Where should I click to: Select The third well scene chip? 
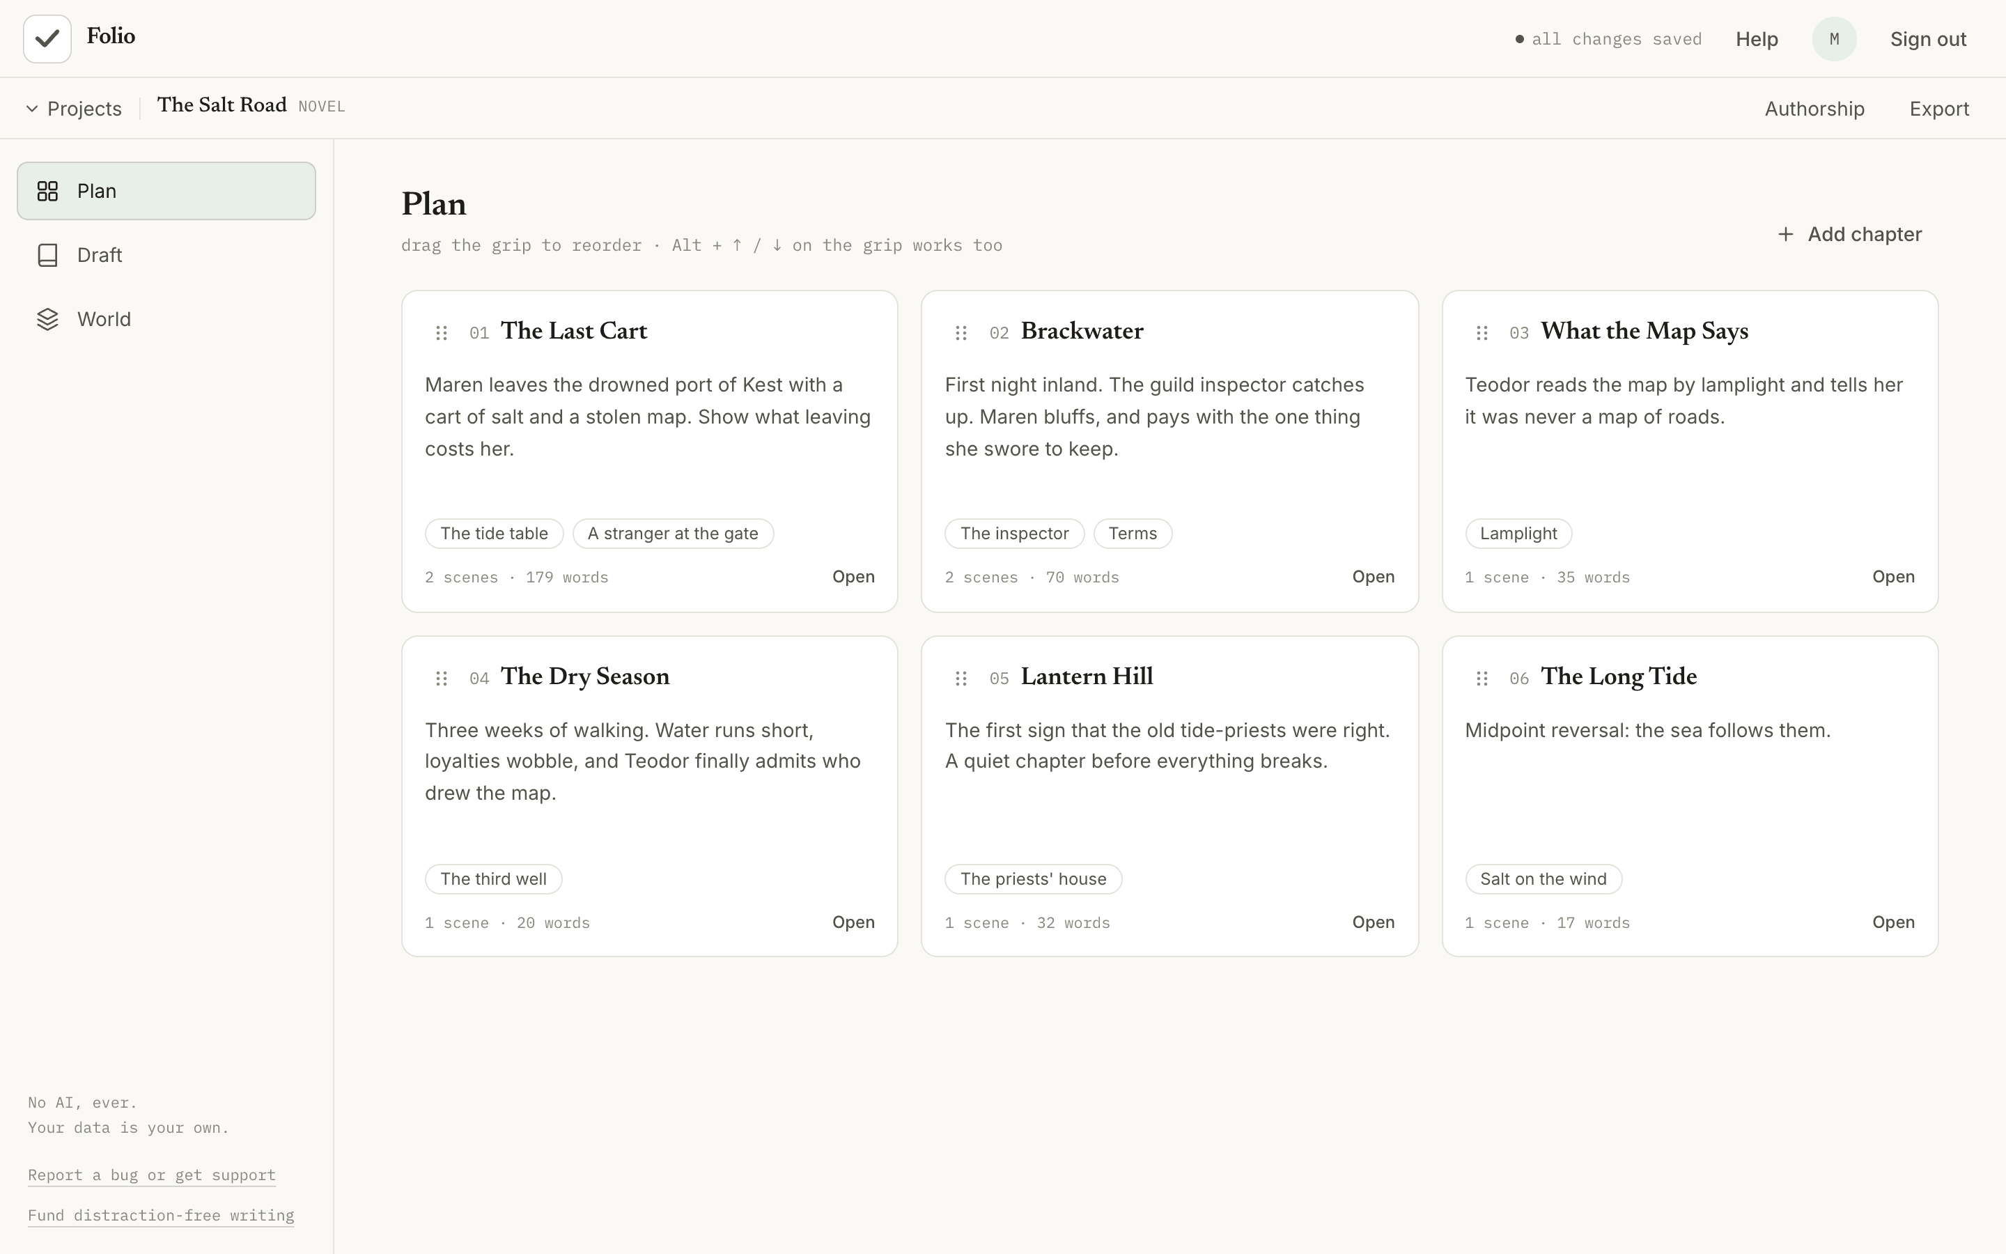point(493,879)
